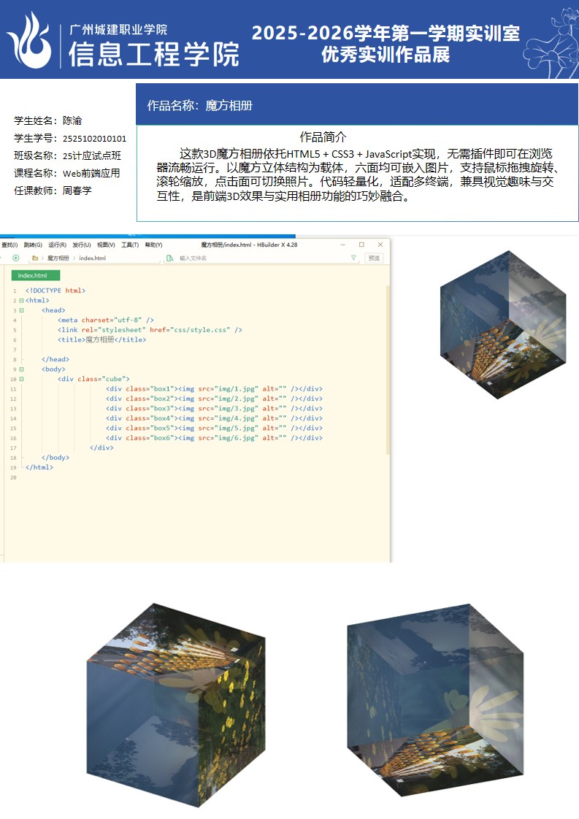Click the editor vertical scrollbar
The image size is (579, 819).
[x=388, y=365]
